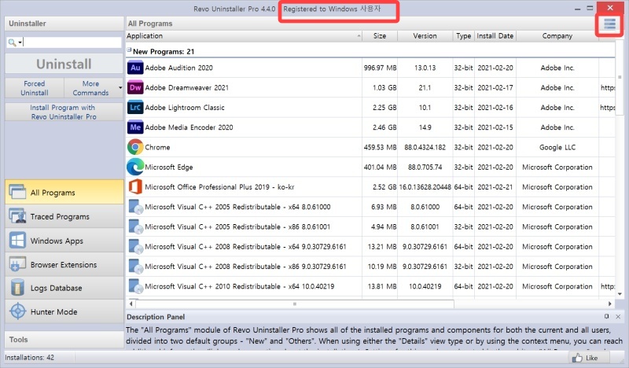629x368 pixels.
Task: Collapse the New Programs group
Action: pyautogui.click(x=129, y=50)
